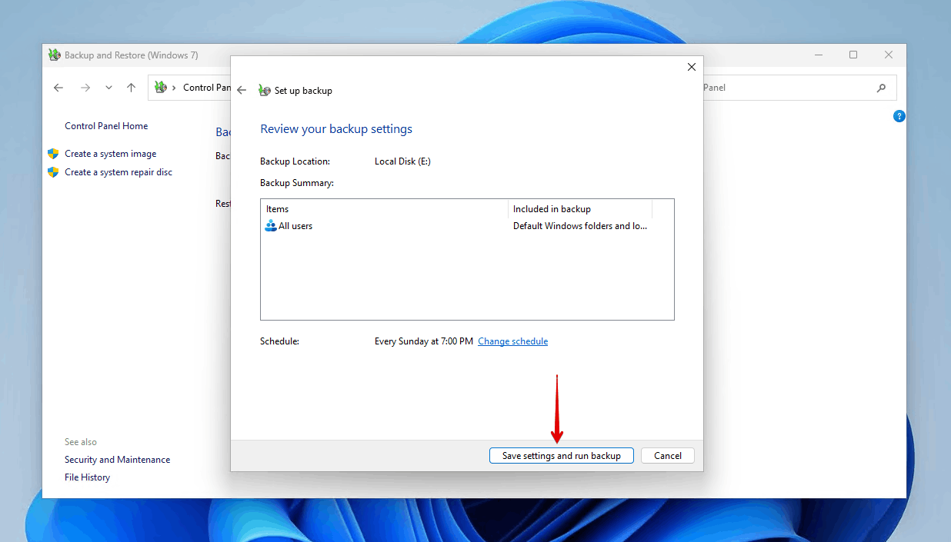Open the recent locations chevron dropdown

[x=108, y=87]
